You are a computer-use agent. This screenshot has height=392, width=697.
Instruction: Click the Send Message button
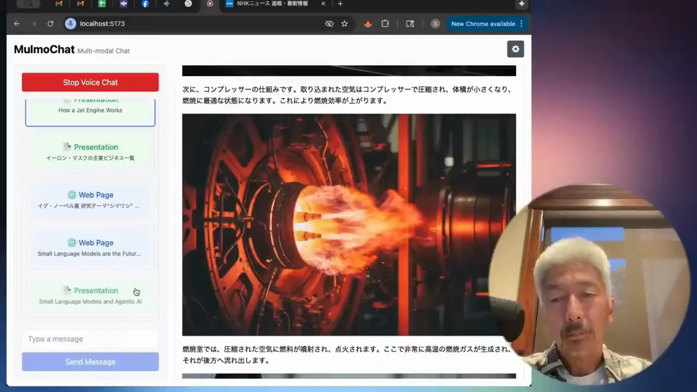point(90,362)
